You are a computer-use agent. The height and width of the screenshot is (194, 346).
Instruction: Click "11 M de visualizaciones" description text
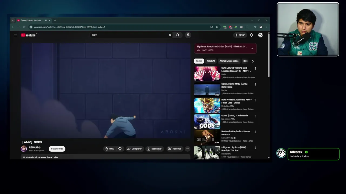(x=34, y=157)
